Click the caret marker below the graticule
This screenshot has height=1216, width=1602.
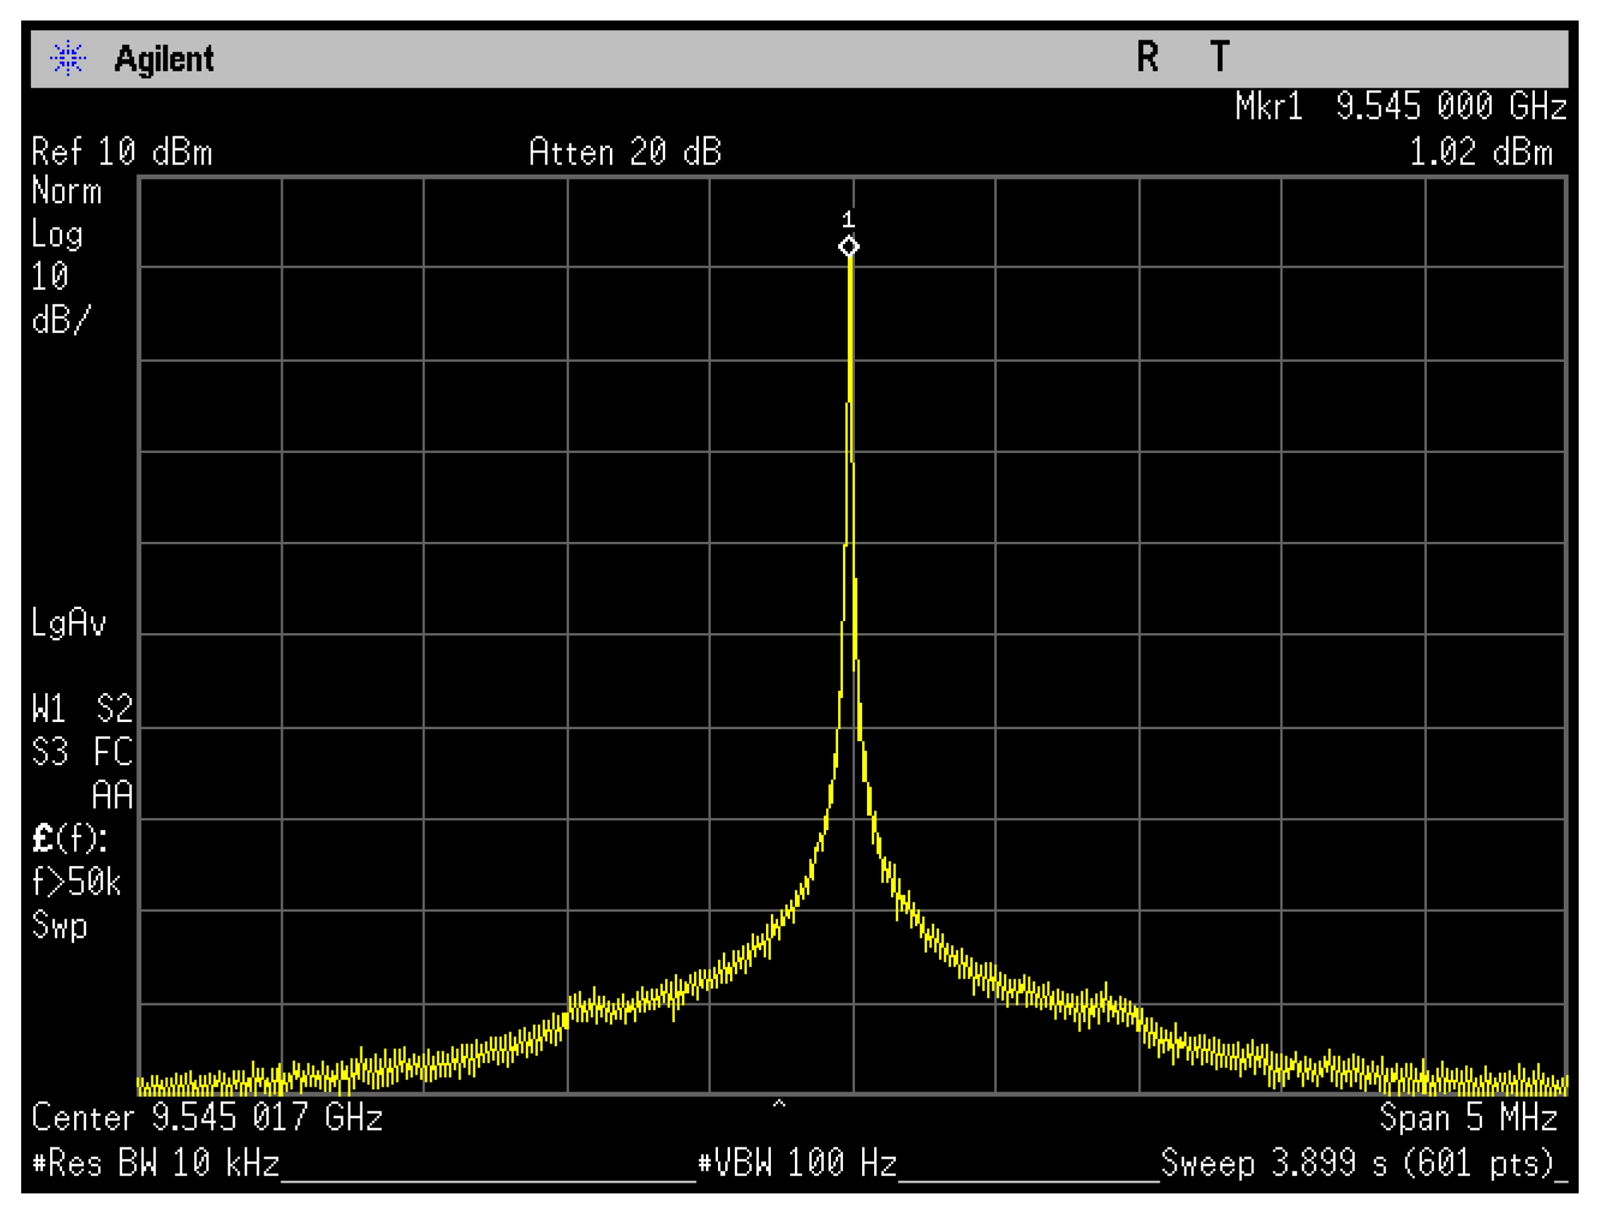[779, 1104]
